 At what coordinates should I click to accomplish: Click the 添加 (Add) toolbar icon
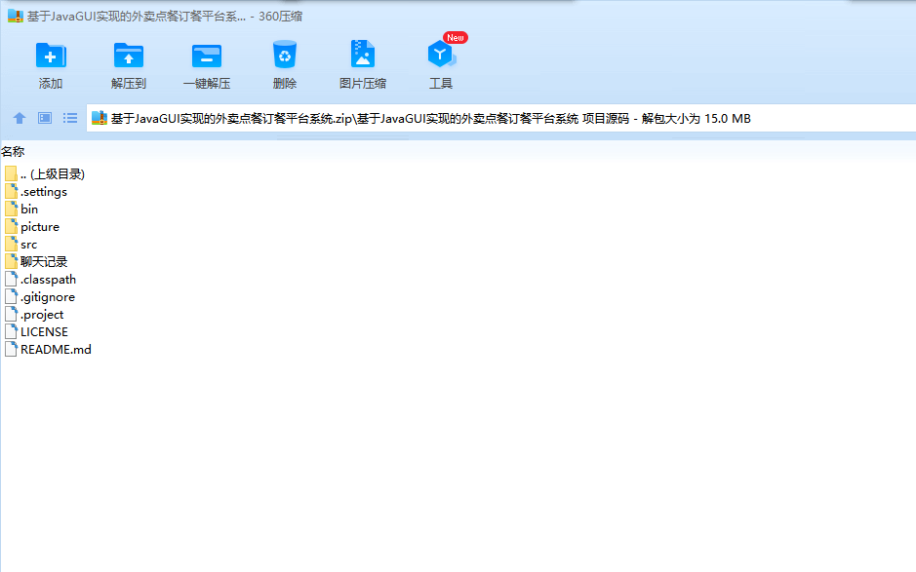click(51, 57)
